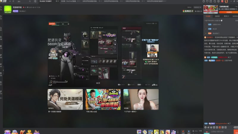This screenshot has width=238, height=134.
Task: Open the user avatar in top right
Action: coord(226,1)
